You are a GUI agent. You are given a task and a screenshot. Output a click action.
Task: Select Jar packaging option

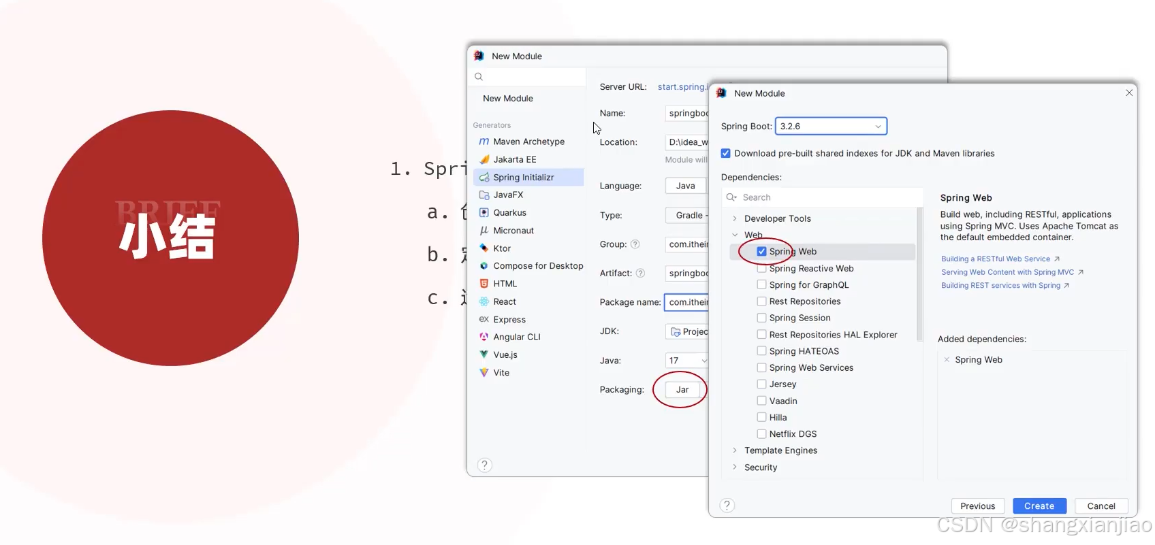point(682,390)
